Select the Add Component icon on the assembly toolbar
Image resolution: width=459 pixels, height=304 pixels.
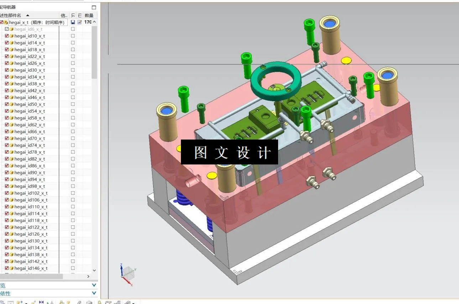coord(19,302)
